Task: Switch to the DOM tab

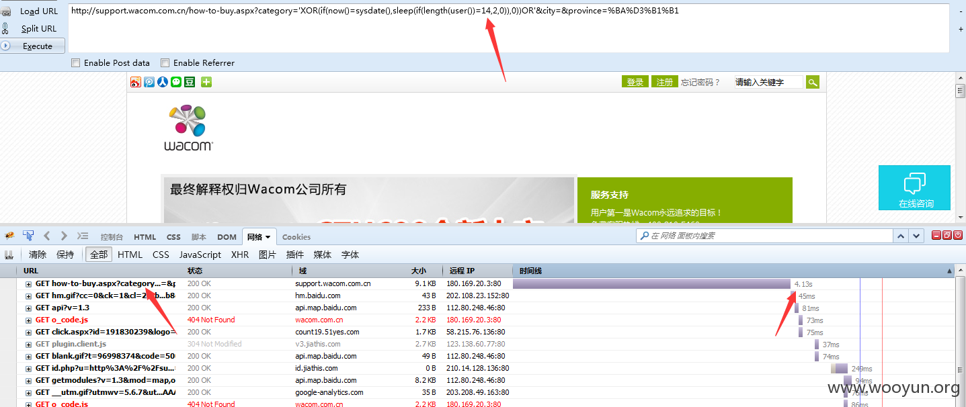Action: (x=227, y=236)
